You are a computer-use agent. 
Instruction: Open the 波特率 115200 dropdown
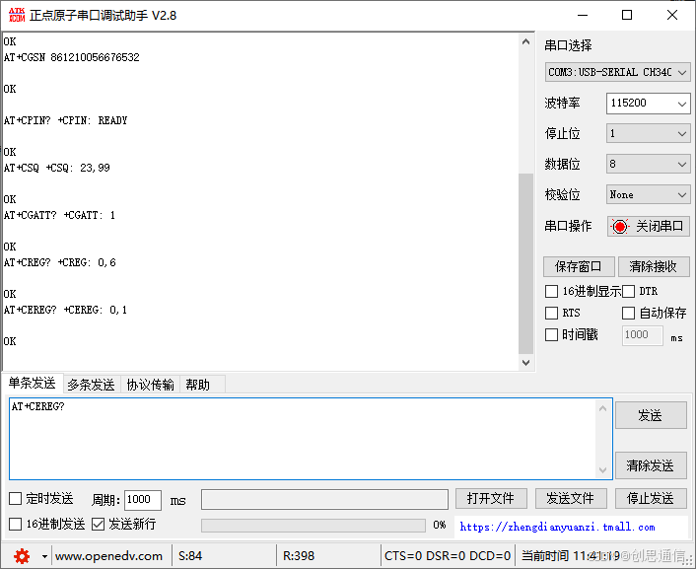pyautogui.click(x=648, y=104)
